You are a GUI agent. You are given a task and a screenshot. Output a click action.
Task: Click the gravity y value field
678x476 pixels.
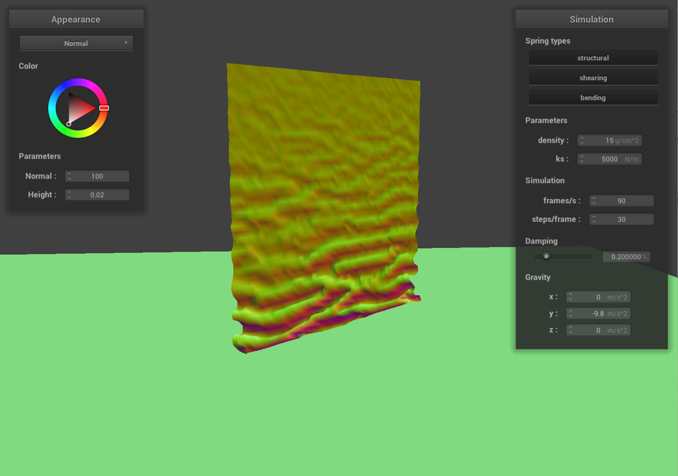(598, 313)
